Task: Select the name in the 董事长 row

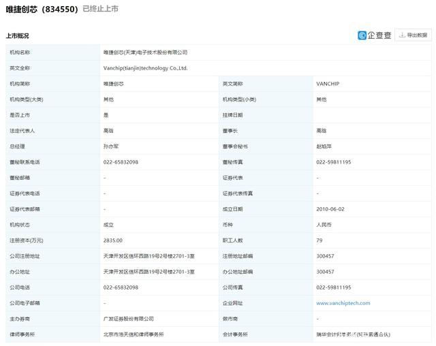Action: (321, 131)
